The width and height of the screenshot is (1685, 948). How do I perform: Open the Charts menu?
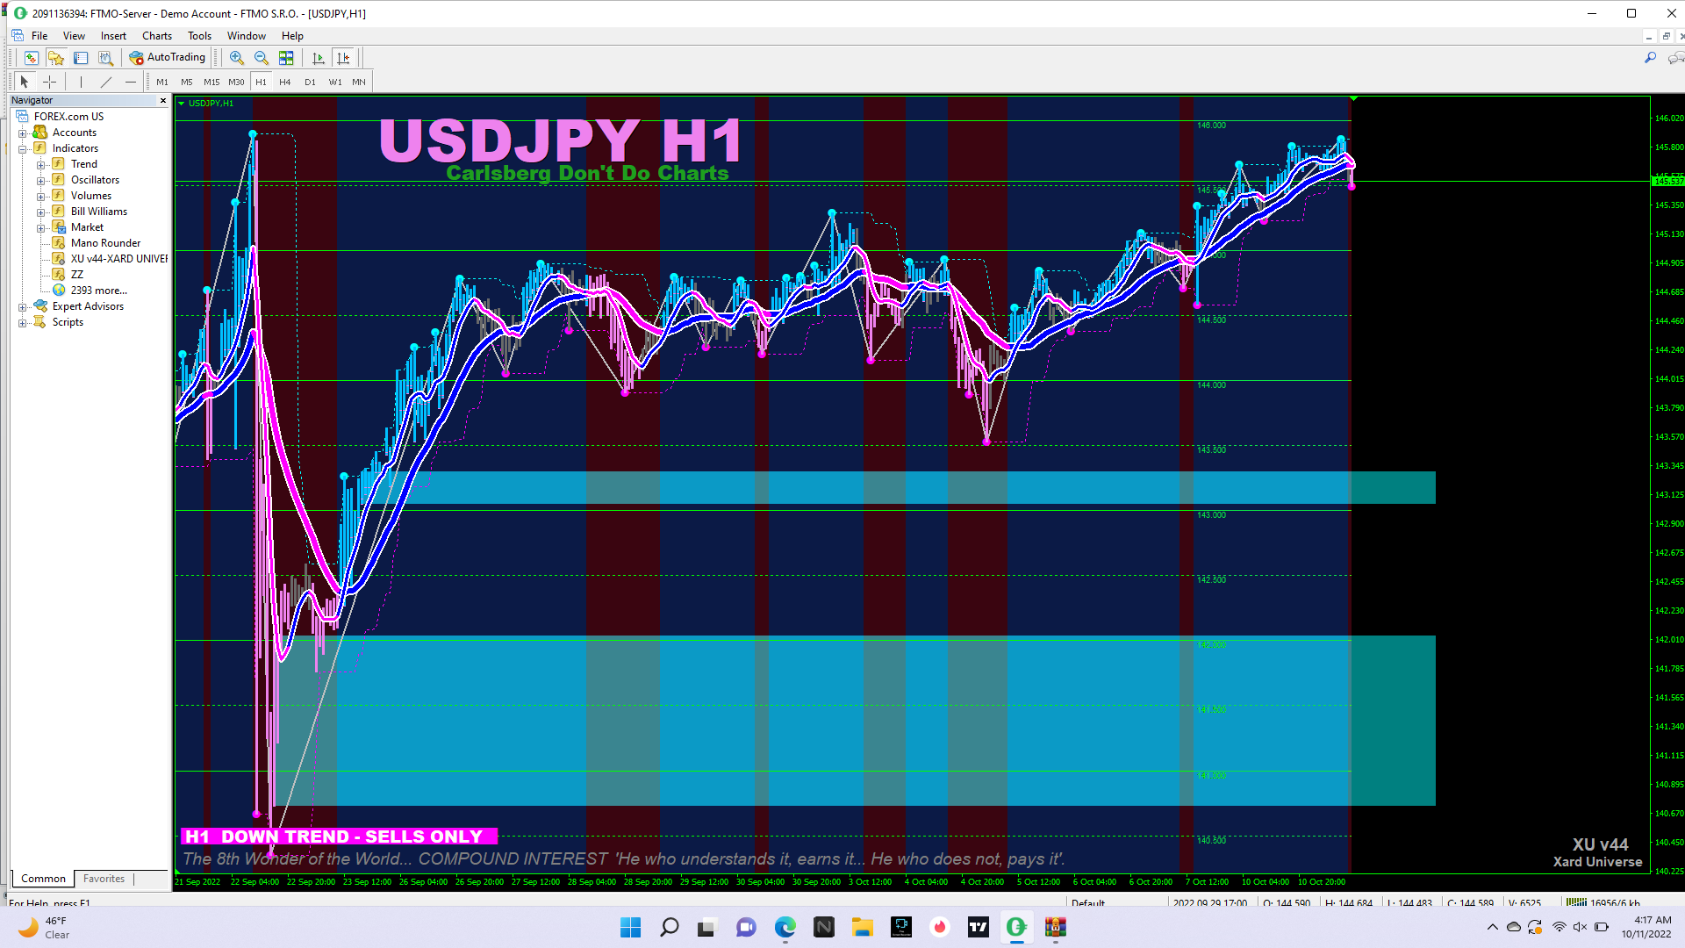[x=156, y=36]
